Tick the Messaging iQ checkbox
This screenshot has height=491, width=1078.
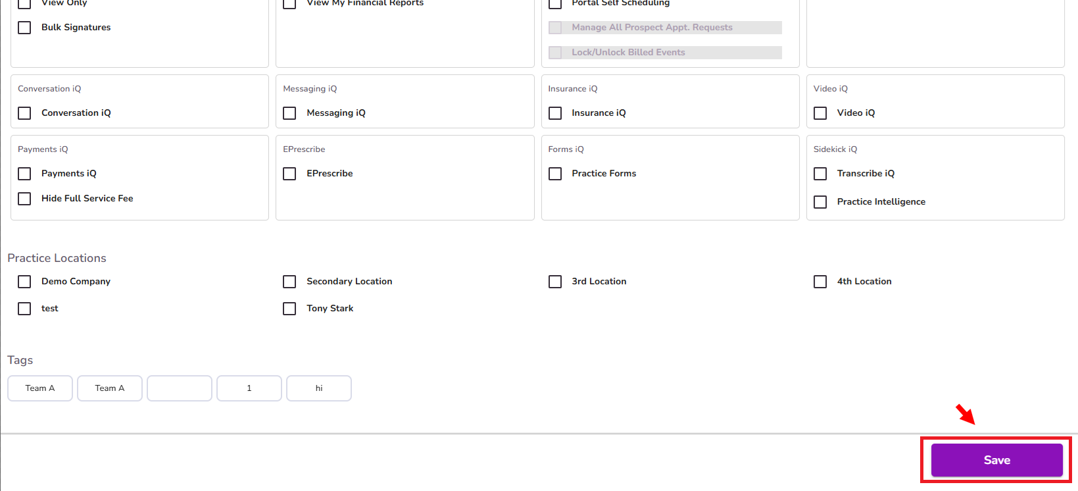point(289,113)
